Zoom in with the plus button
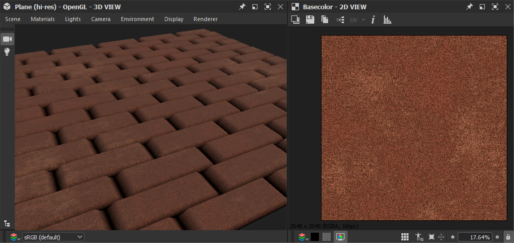514x243 pixels. 497,237
